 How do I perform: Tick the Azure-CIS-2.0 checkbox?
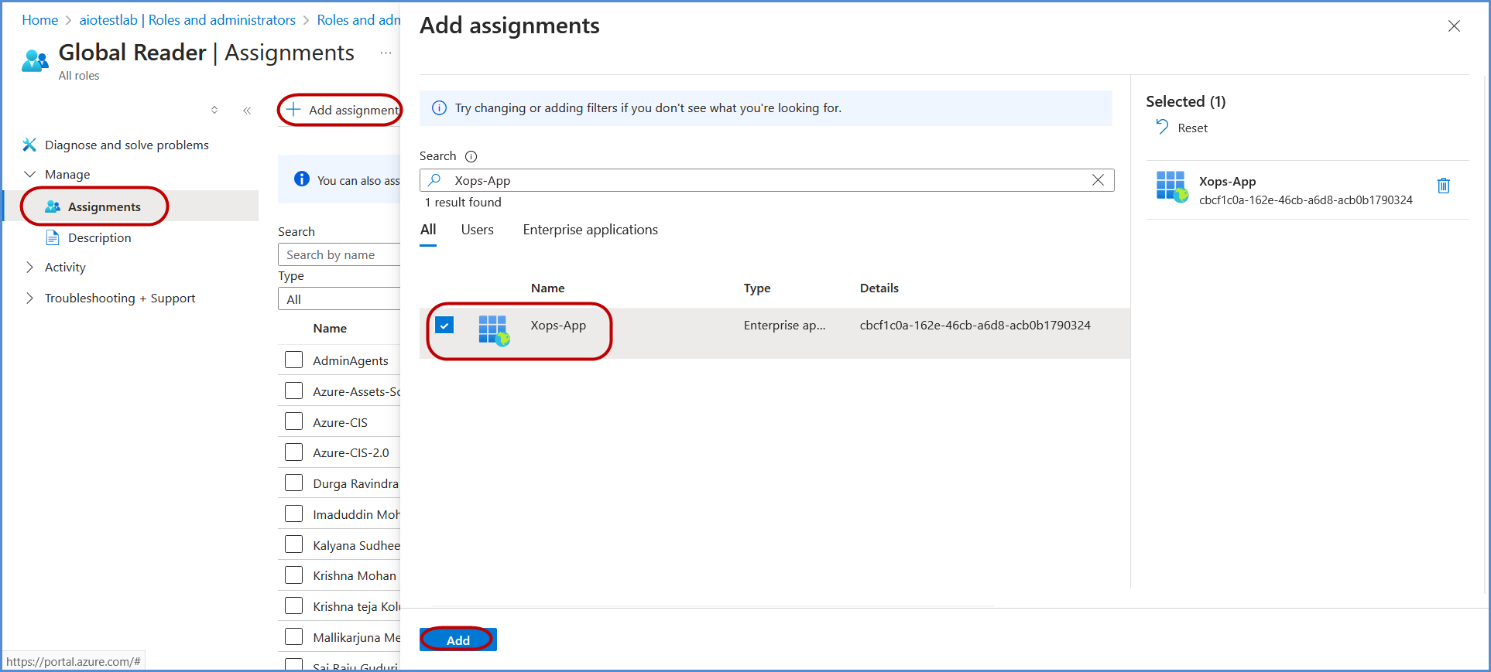294,452
